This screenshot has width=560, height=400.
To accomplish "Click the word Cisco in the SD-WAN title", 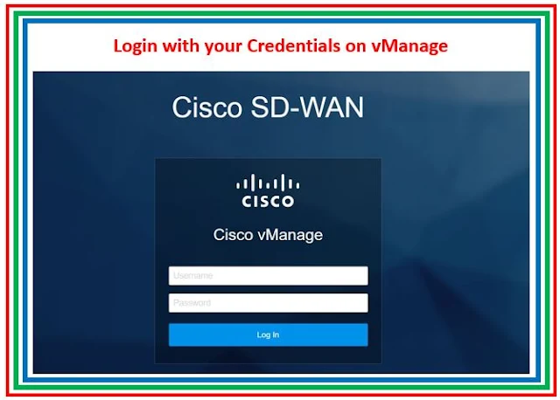I will click(207, 107).
